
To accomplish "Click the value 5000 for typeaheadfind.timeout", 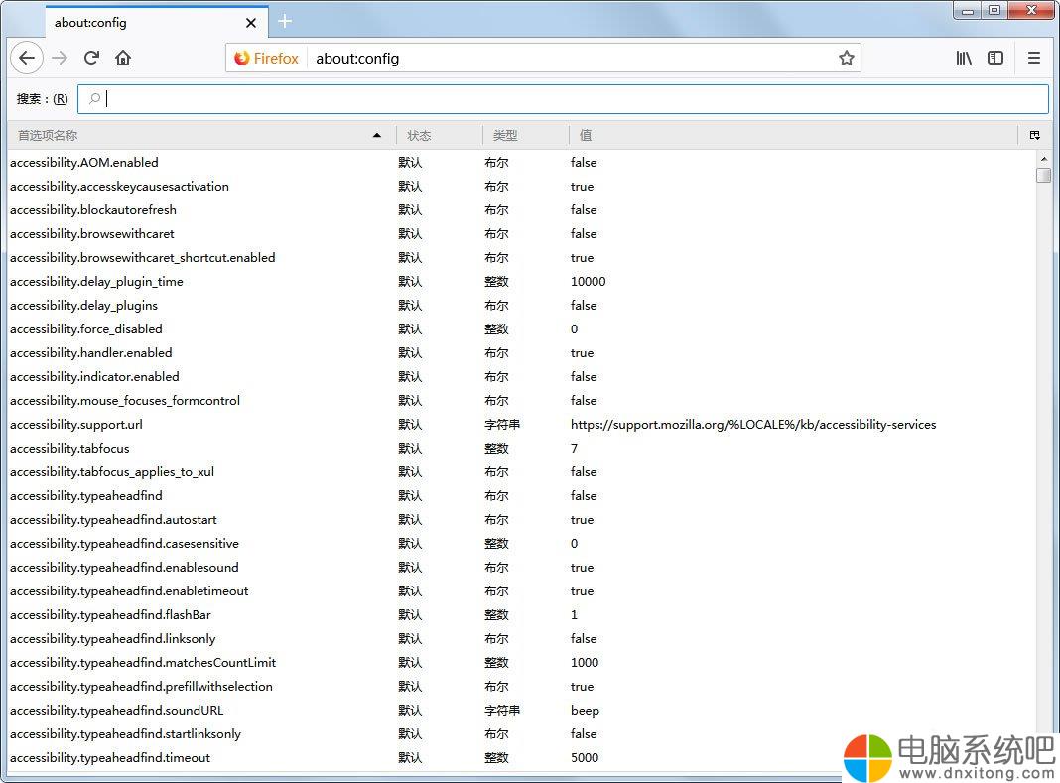I will [x=585, y=758].
